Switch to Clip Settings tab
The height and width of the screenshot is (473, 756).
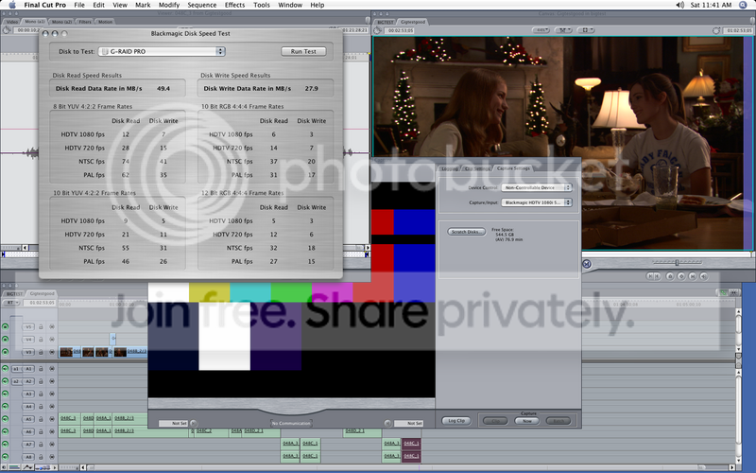pos(476,168)
